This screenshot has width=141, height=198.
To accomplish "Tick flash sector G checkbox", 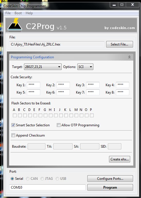I will (45, 115).
